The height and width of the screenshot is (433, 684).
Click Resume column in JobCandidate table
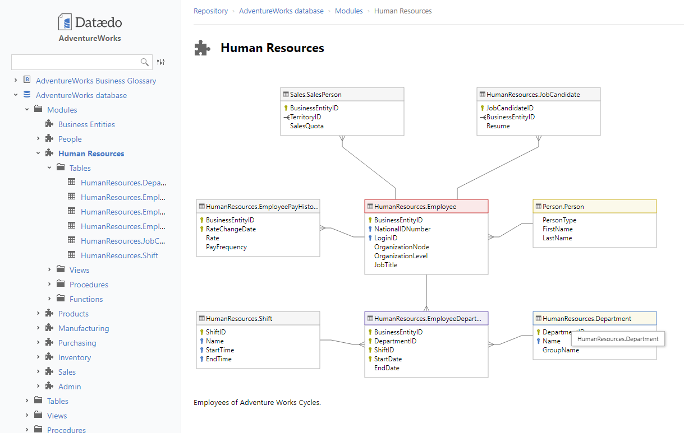click(498, 126)
